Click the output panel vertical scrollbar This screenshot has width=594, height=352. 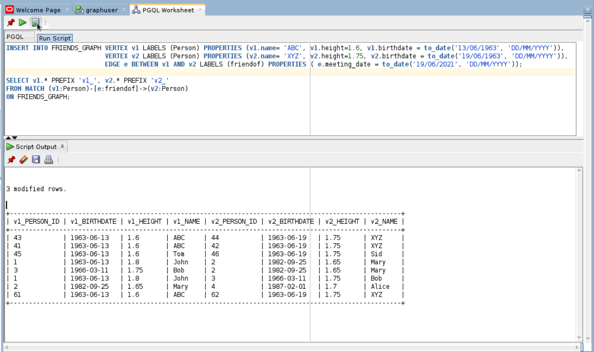[x=579, y=254]
